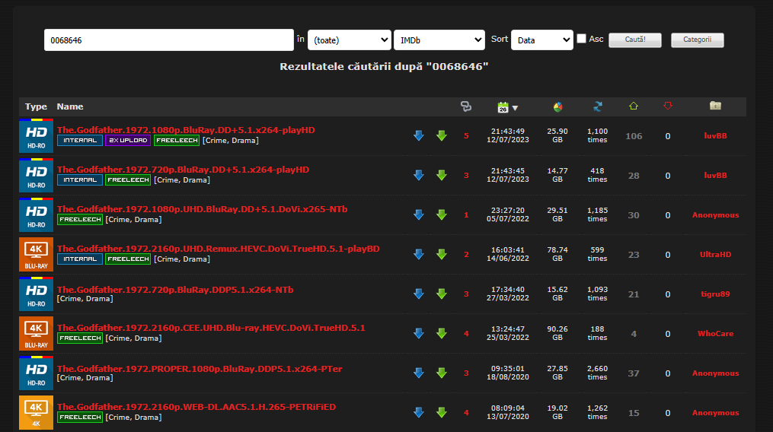Click green arrow for PROPER 1080p PTer
This screenshot has width=773, height=432.
click(442, 373)
